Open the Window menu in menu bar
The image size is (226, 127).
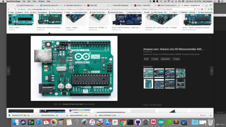coord(41,1)
